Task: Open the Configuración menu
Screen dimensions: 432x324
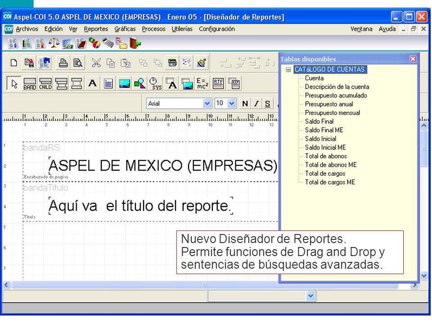Action: (217, 29)
